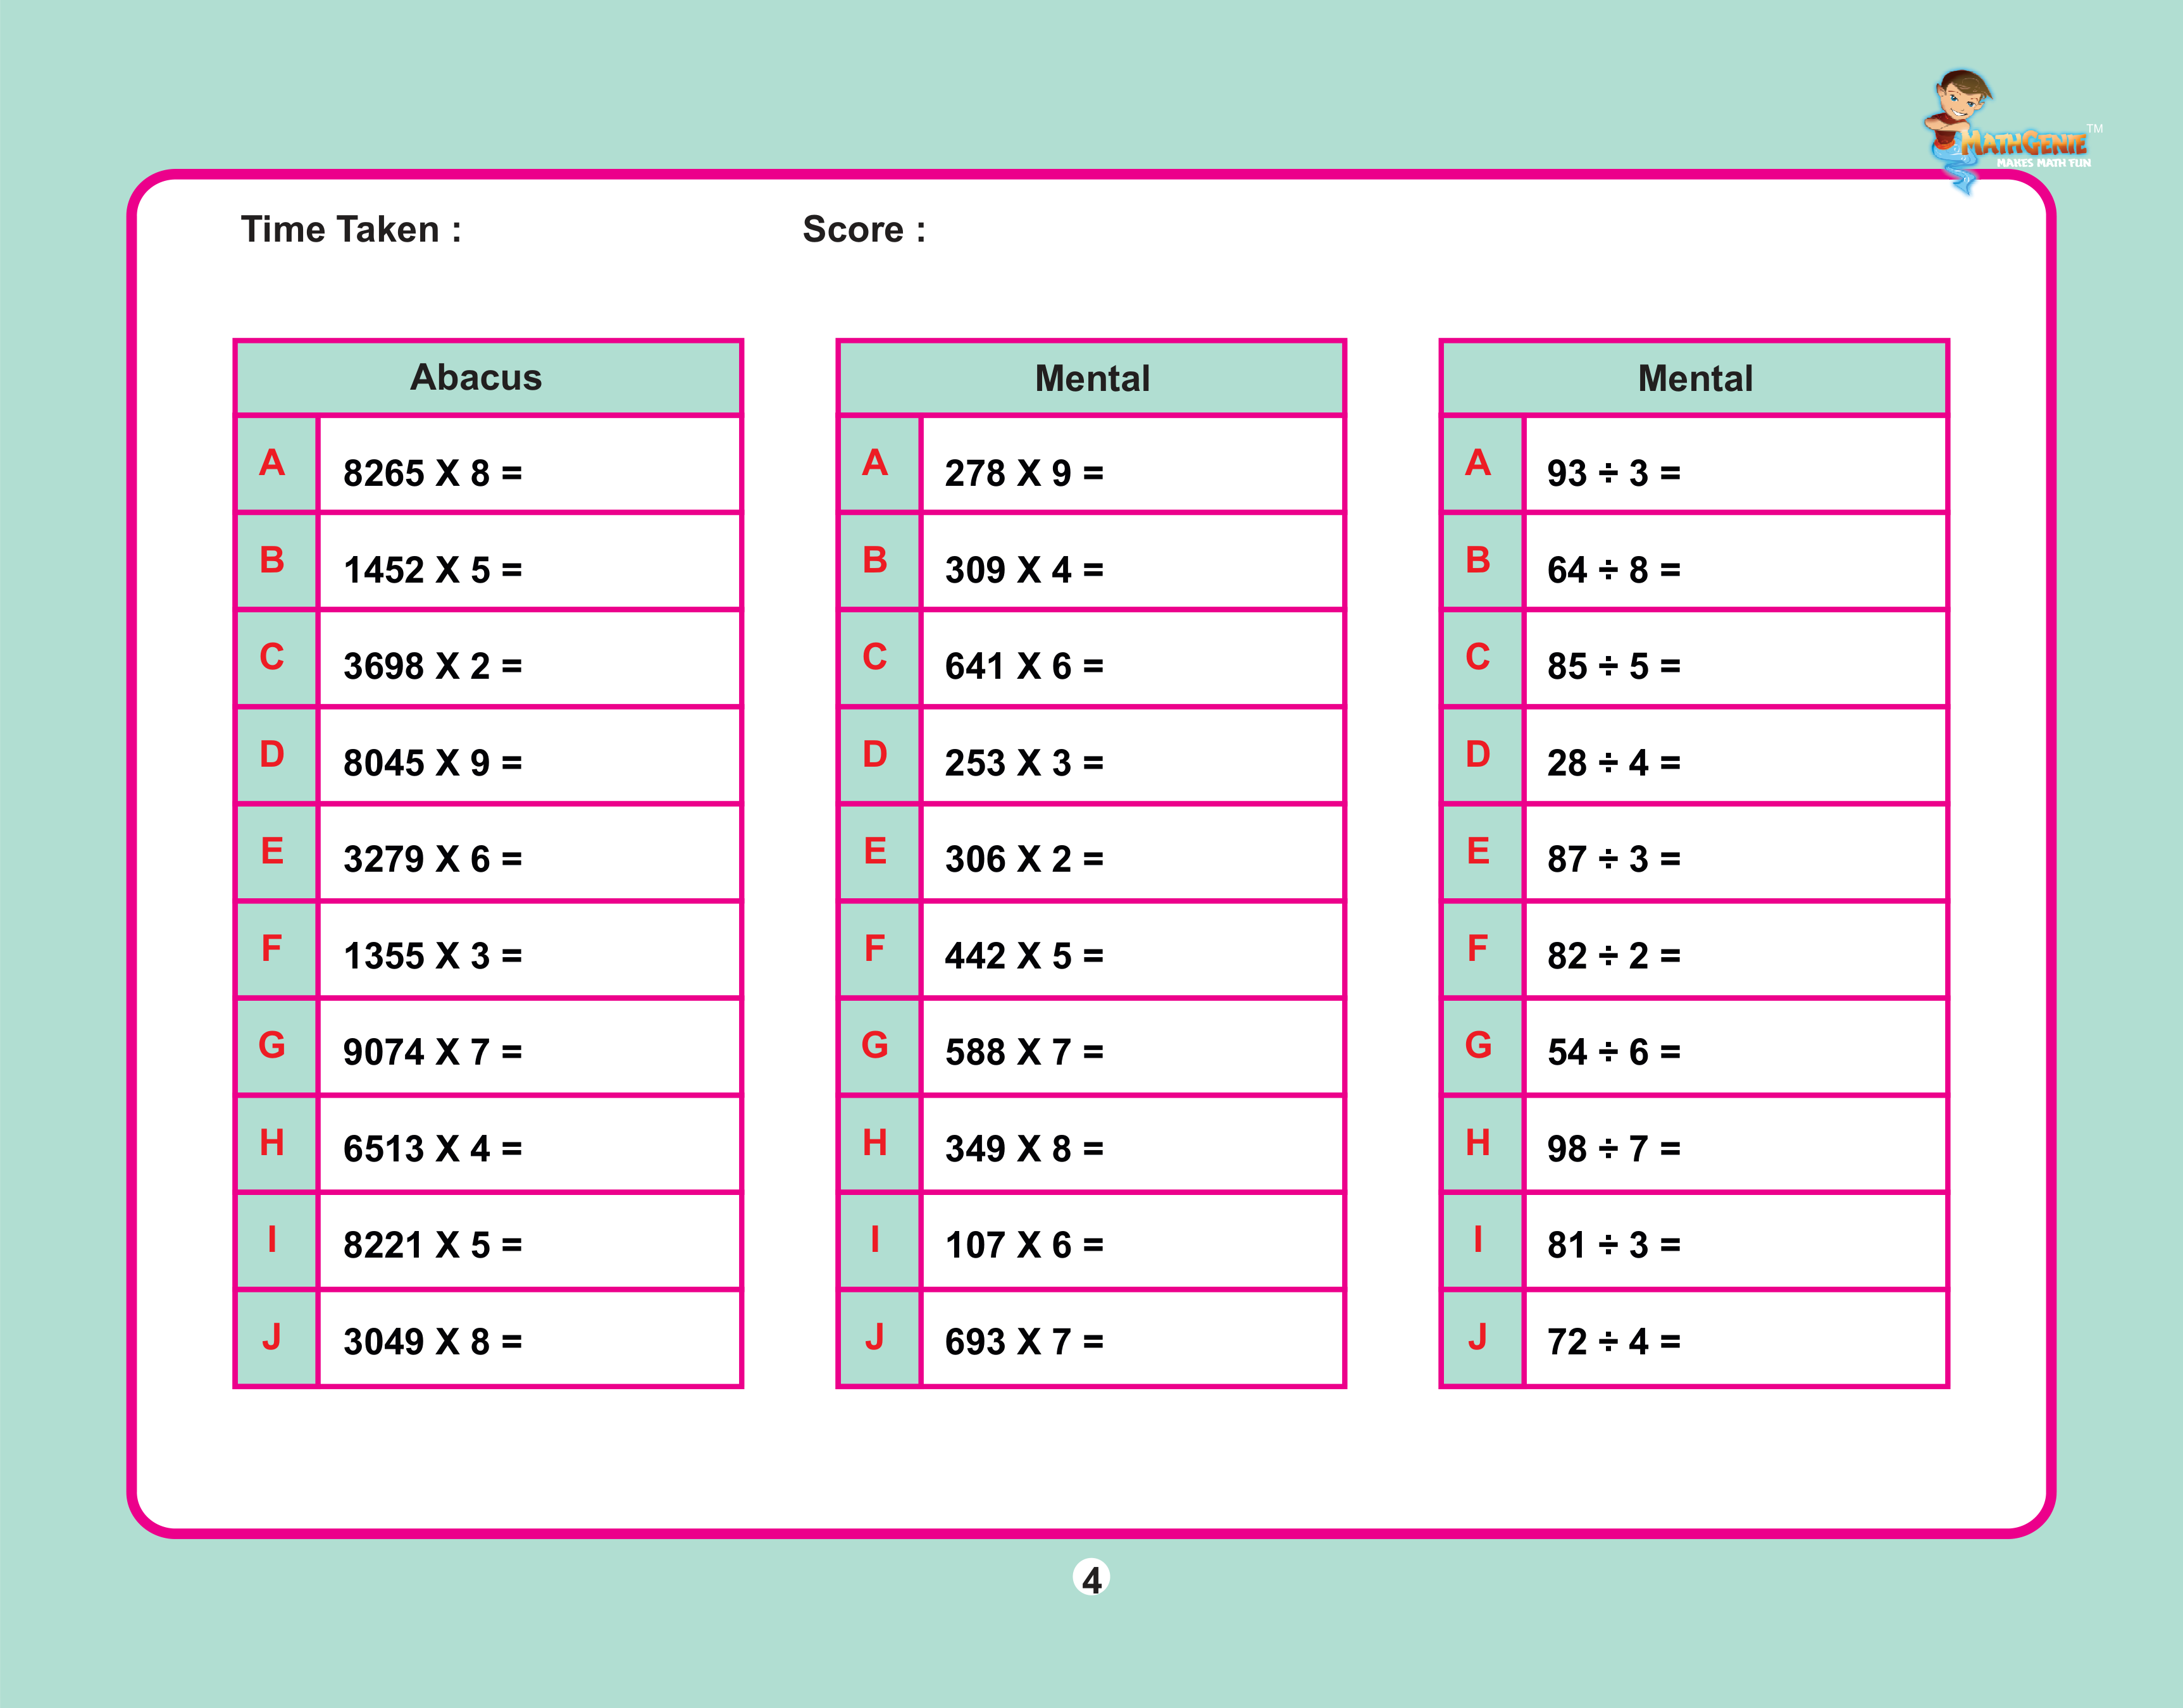
Task: Click the problem 72 ÷ 4
Action: tap(1613, 1342)
